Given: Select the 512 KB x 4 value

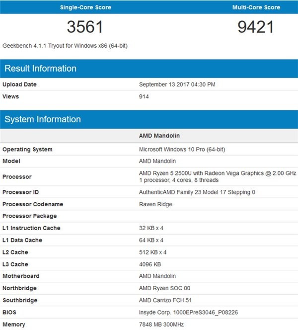Looking at the screenshot, I should point(152,252).
